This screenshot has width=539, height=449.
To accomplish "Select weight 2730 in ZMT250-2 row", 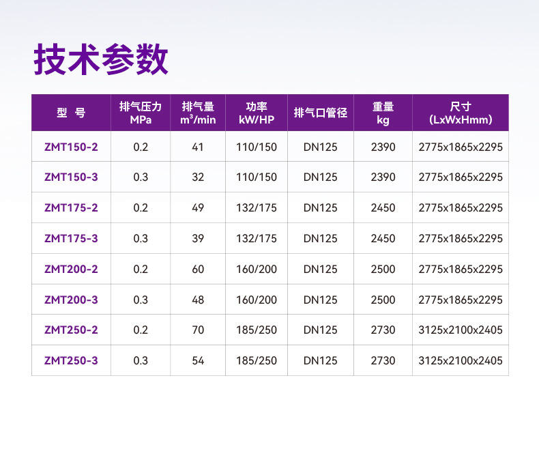I will pos(383,330).
